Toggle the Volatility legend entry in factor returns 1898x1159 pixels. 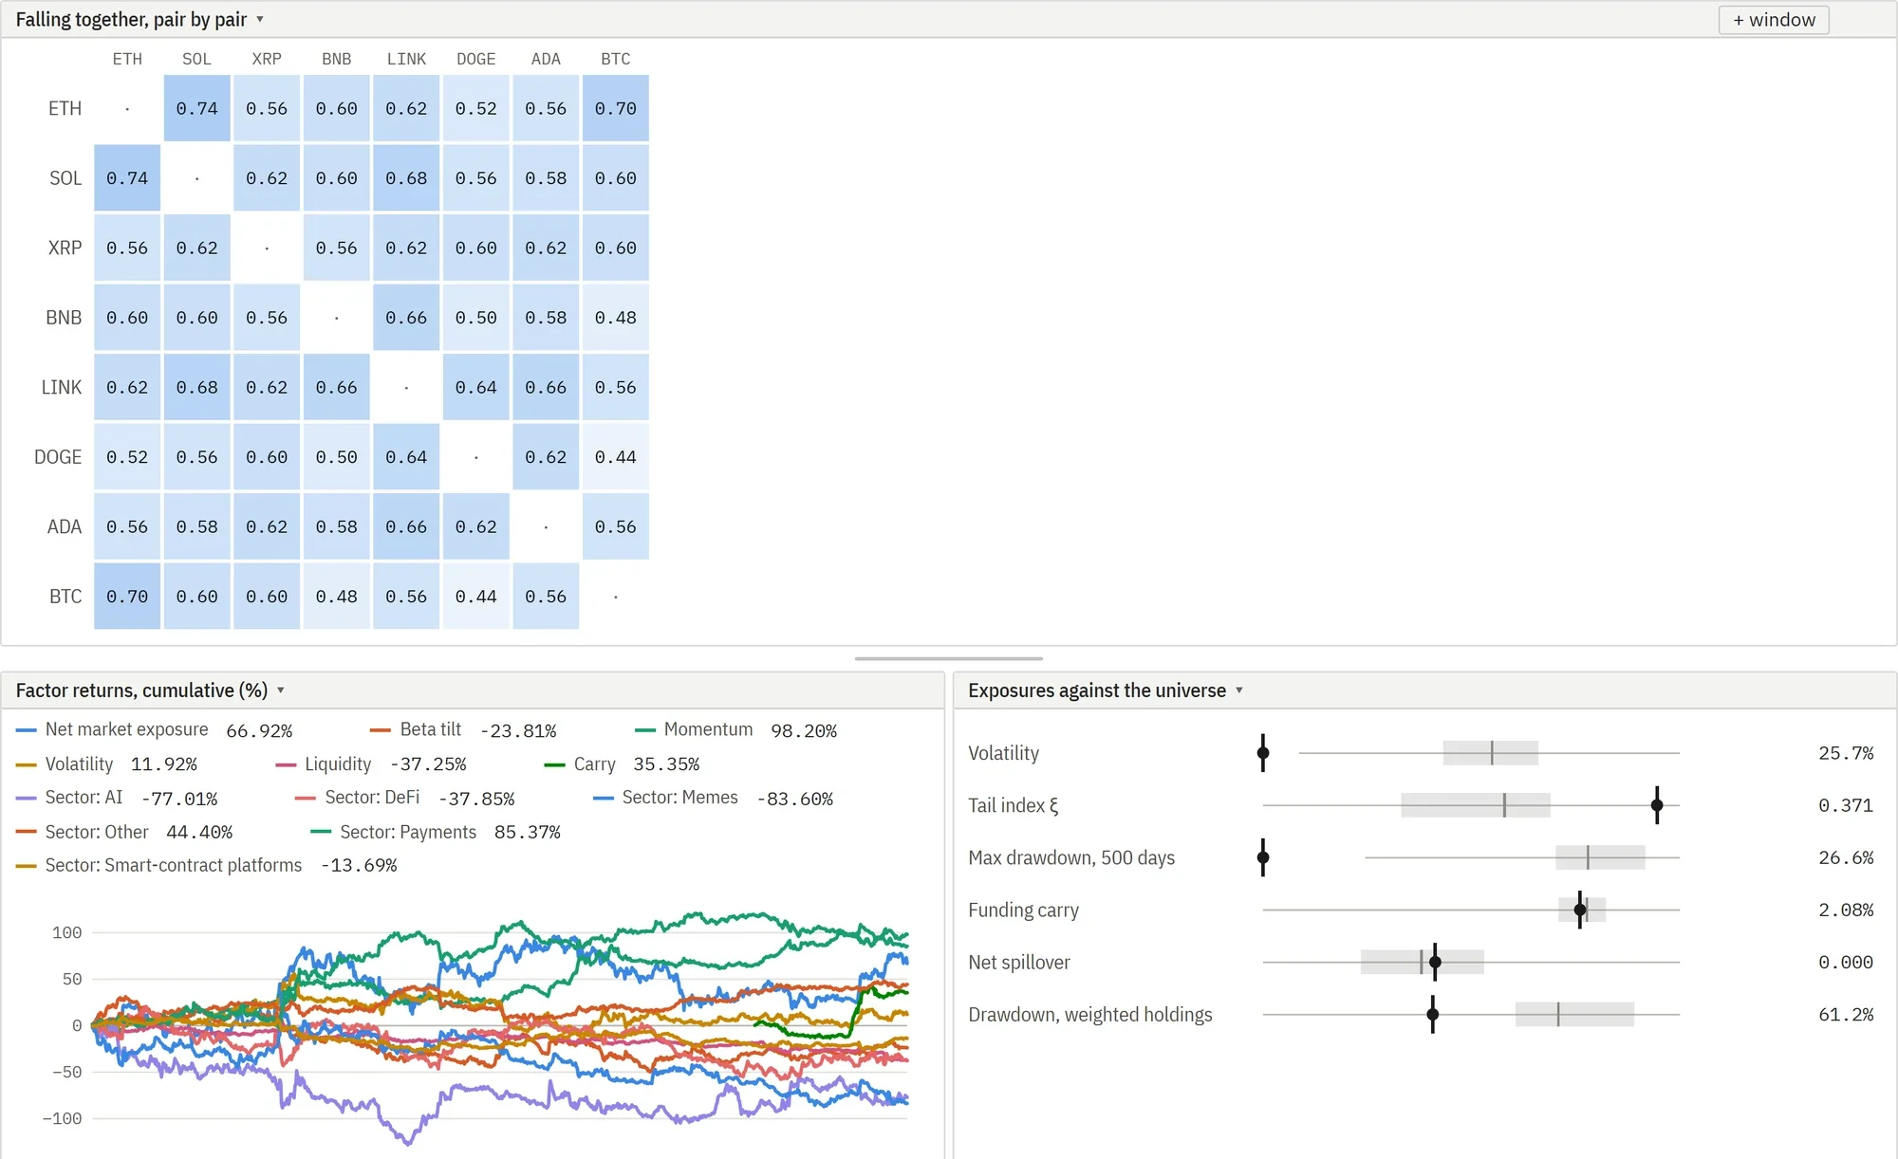(106, 763)
